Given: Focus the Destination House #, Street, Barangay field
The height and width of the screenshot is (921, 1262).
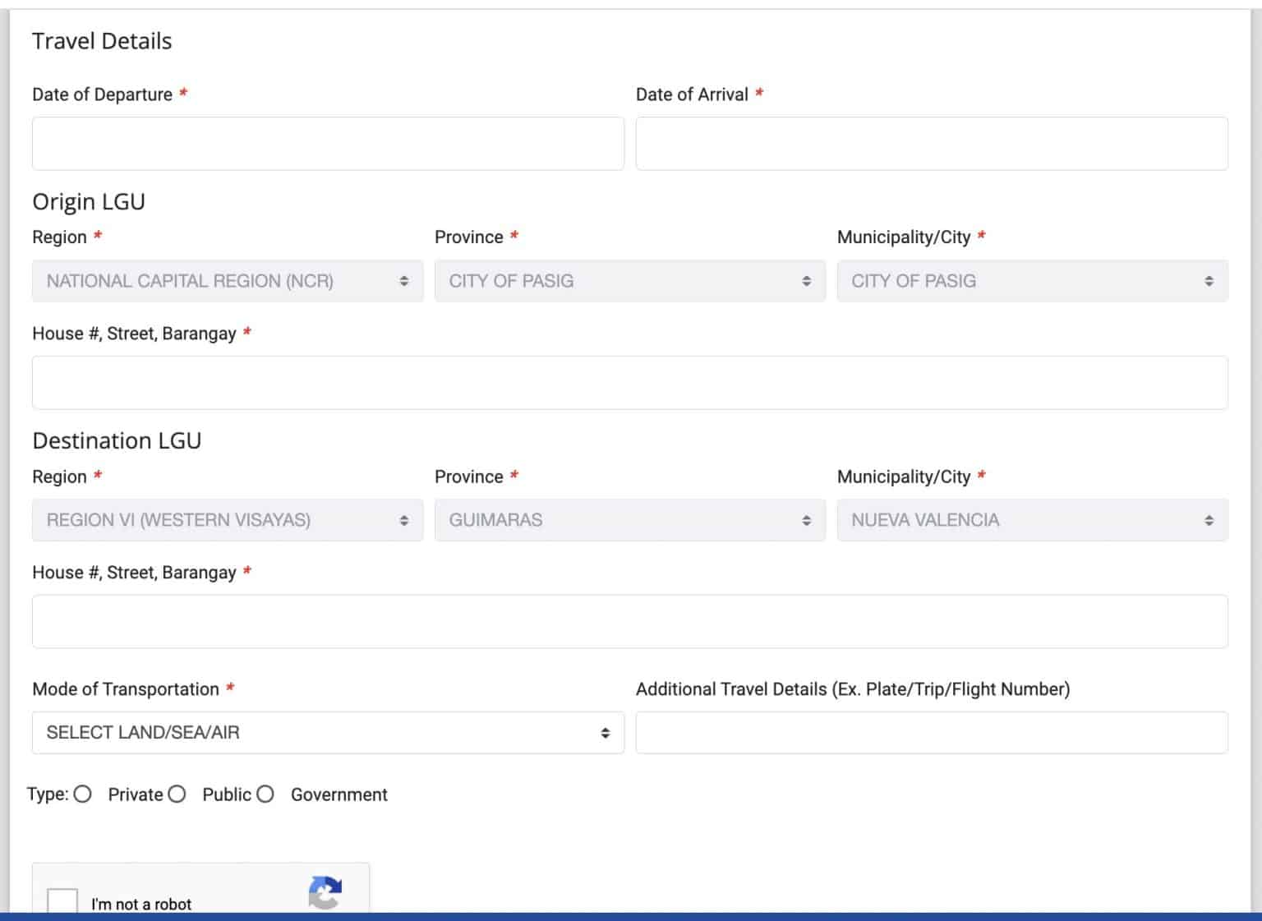Looking at the screenshot, I should coord(629,622).
